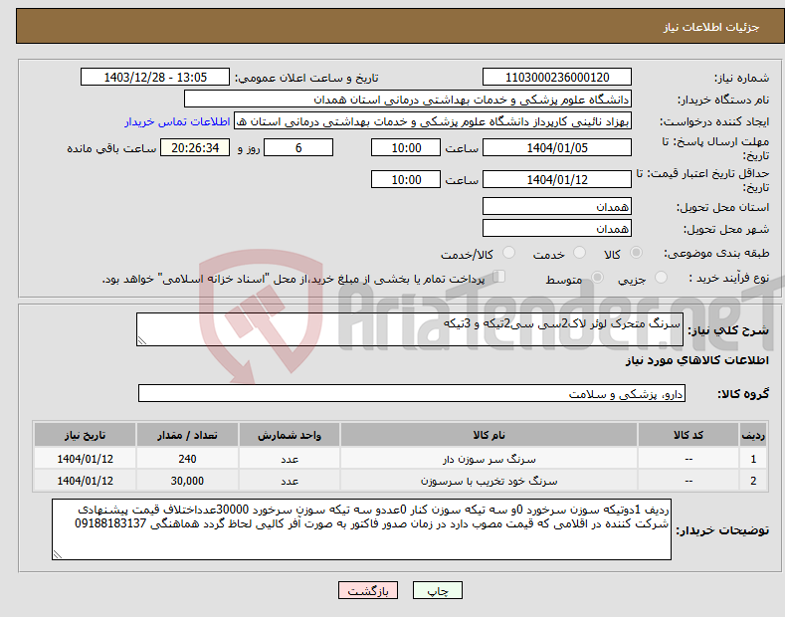Click the remaining days field showing 6
This screenshot has width=785, height=617.
click(x=298, y=147)
